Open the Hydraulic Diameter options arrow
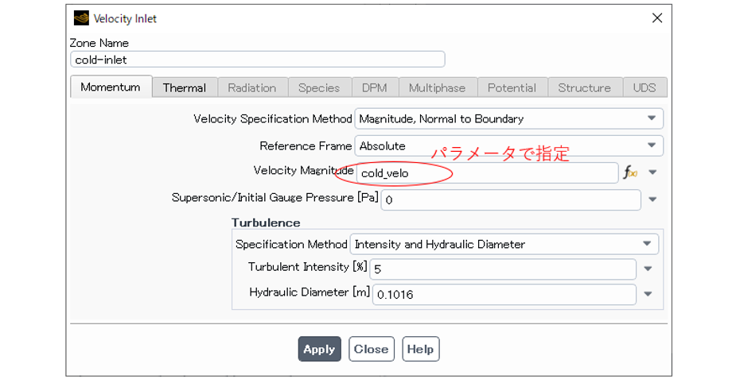Viewport: 736px width, 383px height. point(648,295)
